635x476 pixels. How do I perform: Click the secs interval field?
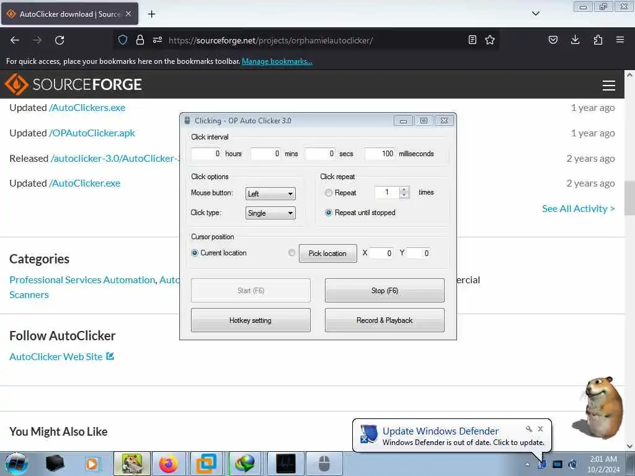point(321,154)
